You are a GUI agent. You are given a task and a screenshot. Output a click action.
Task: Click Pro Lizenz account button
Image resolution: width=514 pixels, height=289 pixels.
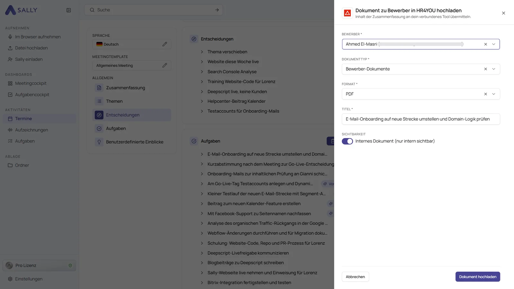tap(40, 266)
